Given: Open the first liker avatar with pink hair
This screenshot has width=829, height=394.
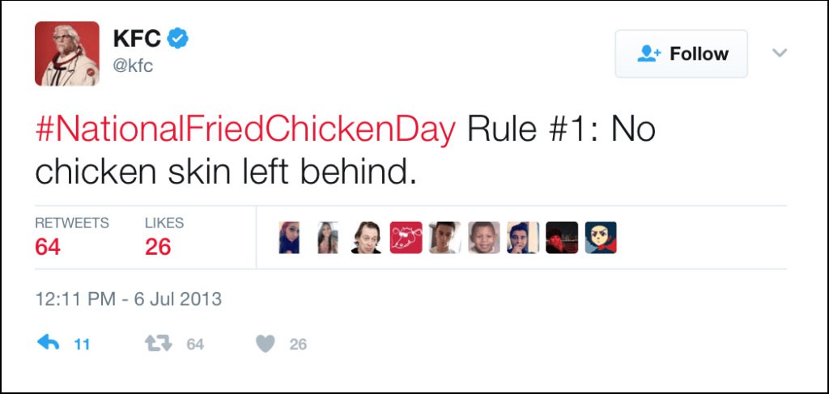Looking at the screenshot, I should [289, 238].
